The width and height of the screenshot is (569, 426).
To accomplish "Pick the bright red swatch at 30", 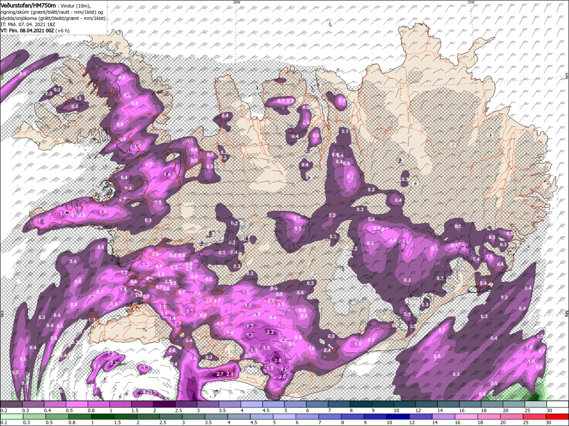I will 557,417.
